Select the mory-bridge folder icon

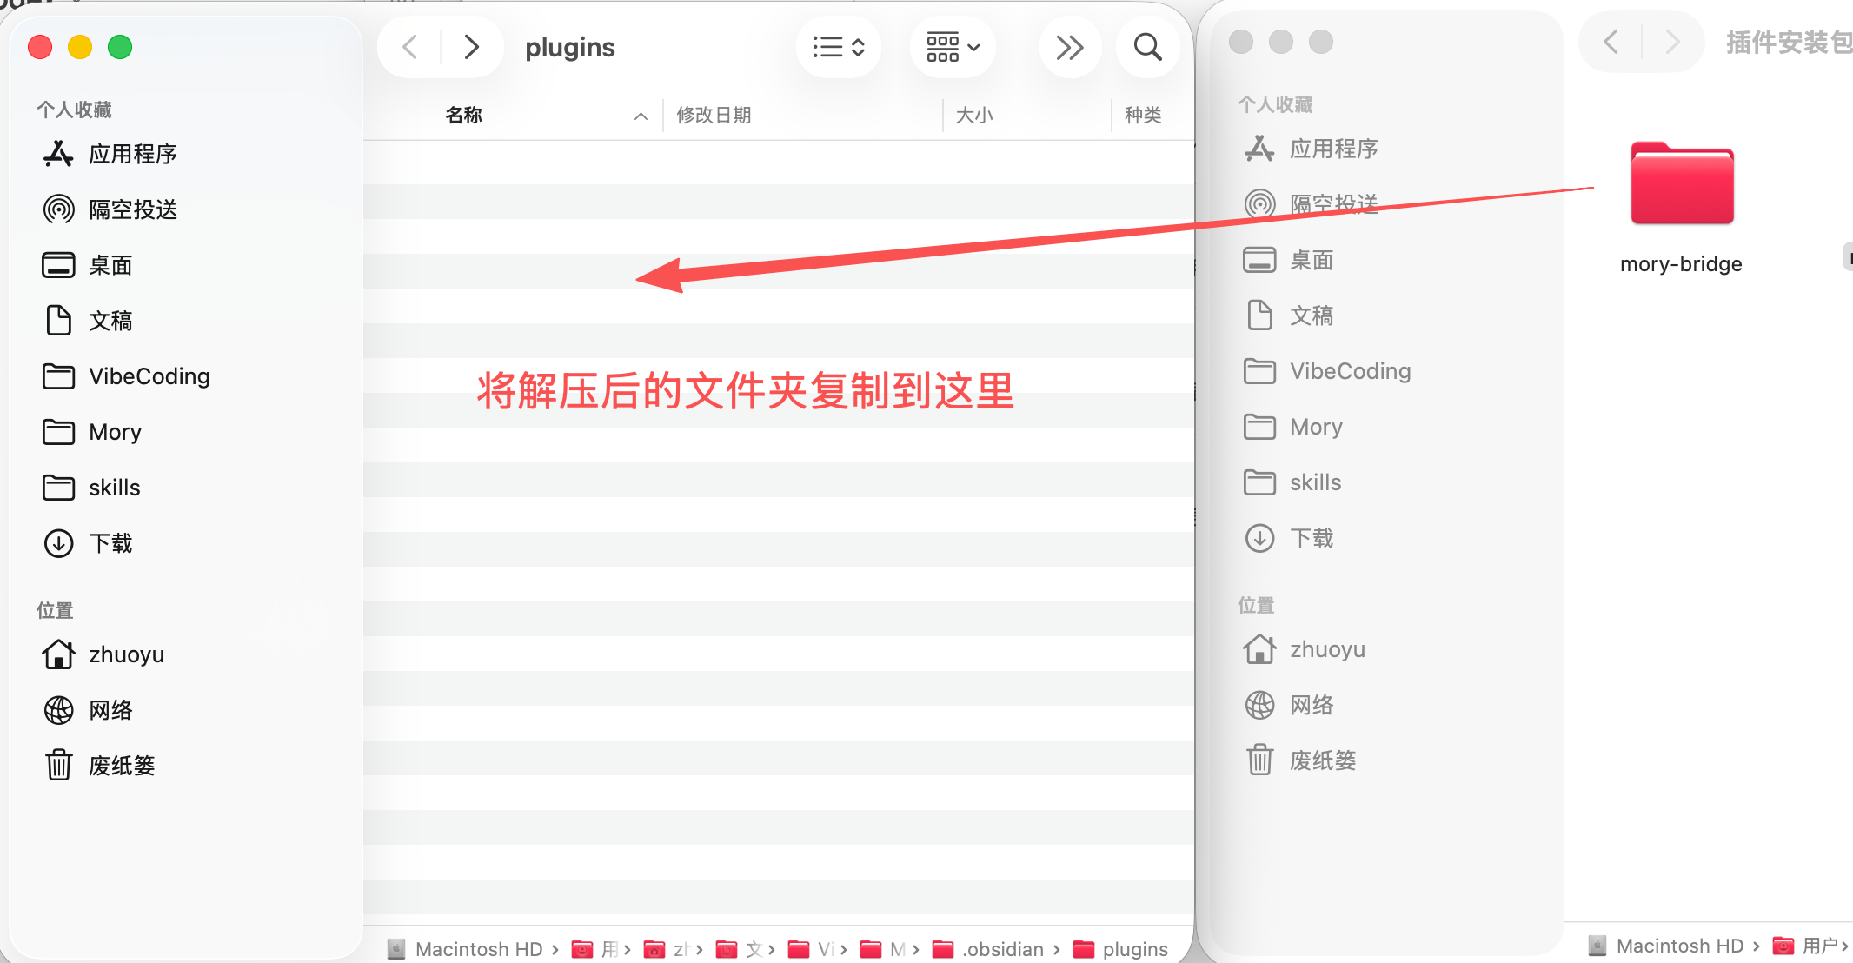(1682, 183)
